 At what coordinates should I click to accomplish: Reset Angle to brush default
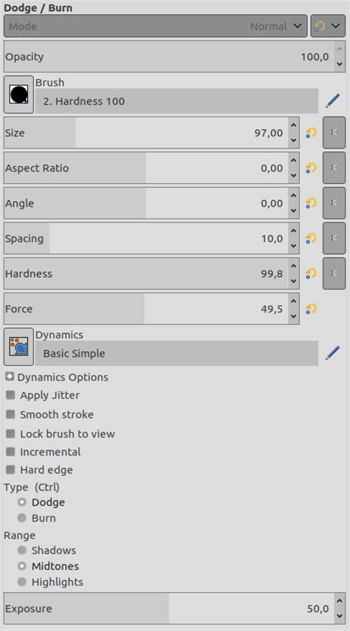click(x=311, y=203)
